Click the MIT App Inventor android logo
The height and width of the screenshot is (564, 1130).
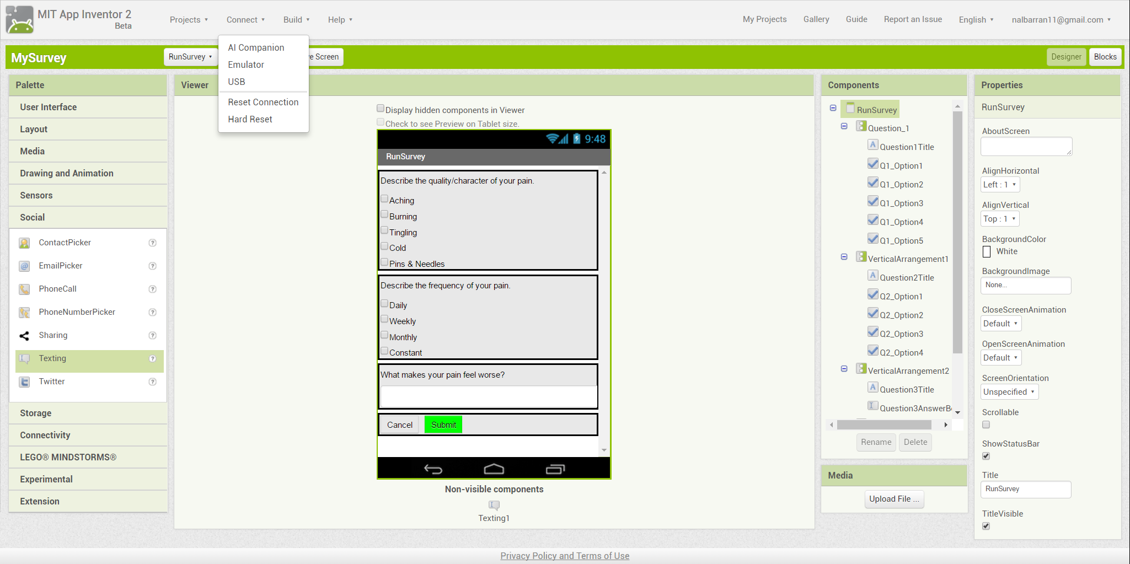pos(20,20)
